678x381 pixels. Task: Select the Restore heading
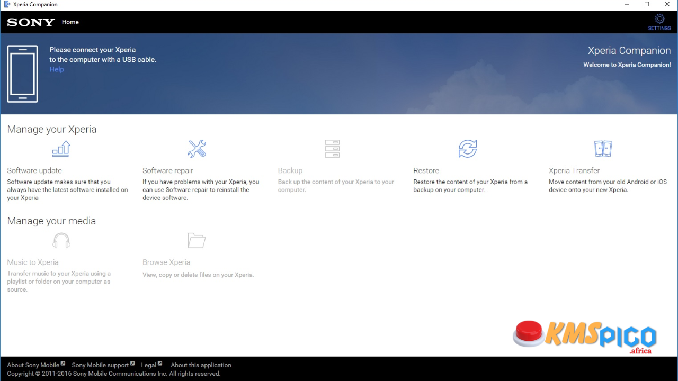click(x=426, y=170)
